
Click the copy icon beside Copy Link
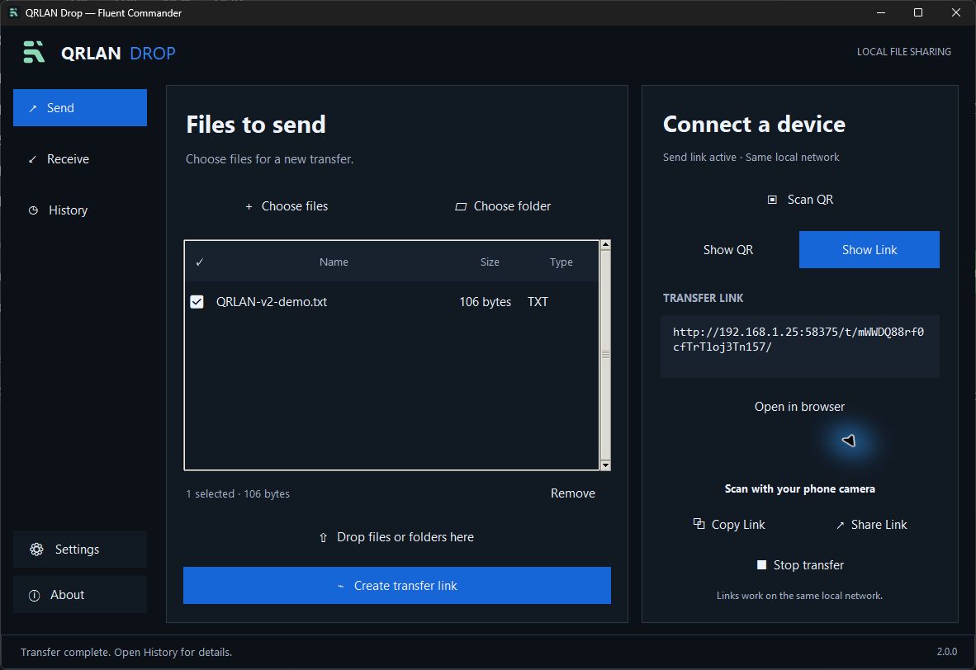(699, 524)
